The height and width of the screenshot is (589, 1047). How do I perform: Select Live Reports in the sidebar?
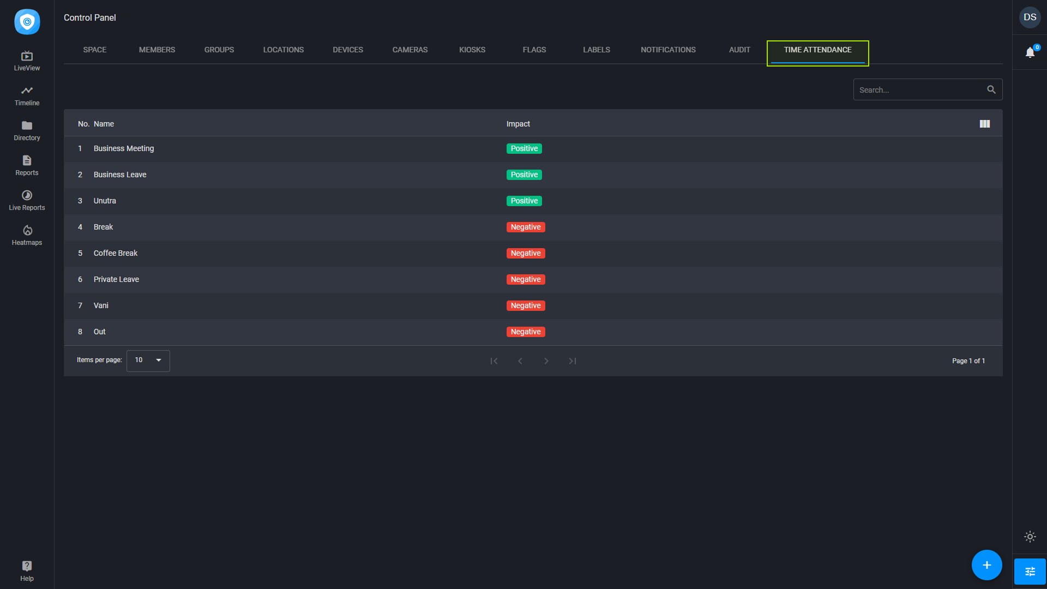(x=27, y=200)
